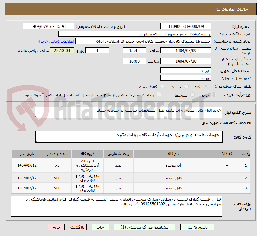Select the جزیی purchase type radio
This screenshot has width=257, height=236.
pos(214,95)
